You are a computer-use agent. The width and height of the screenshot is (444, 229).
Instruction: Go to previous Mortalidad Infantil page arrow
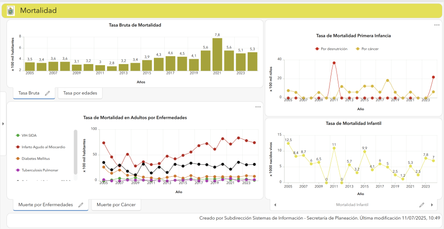click(x=275, y=205)
